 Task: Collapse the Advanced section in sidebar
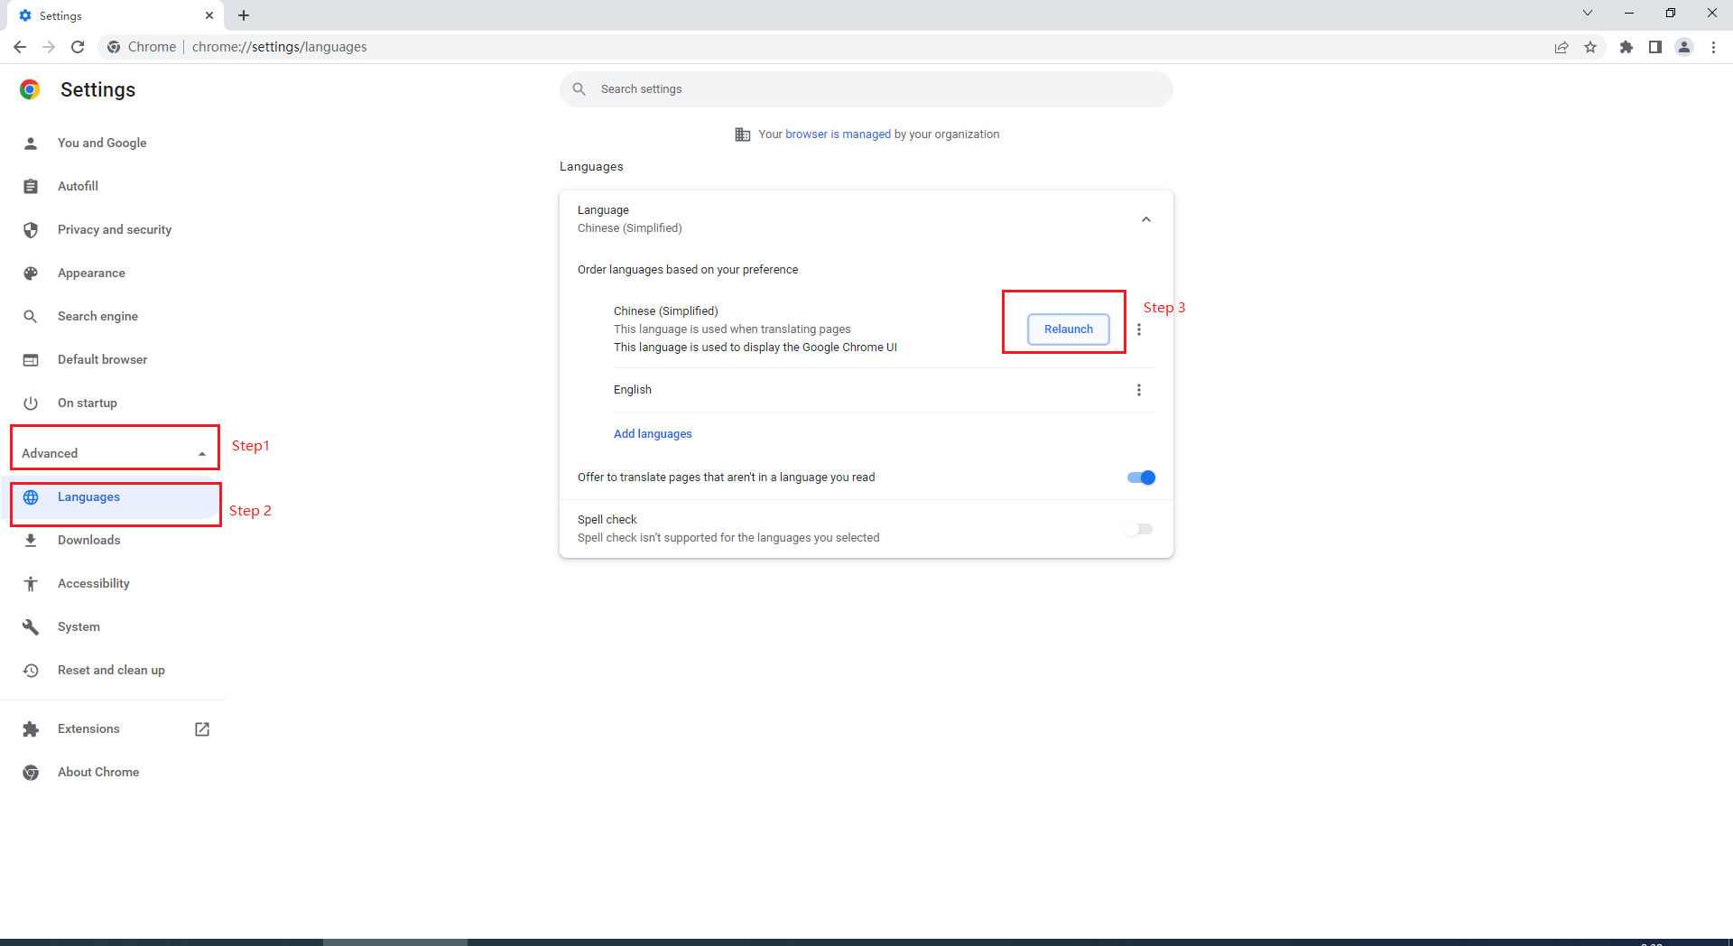pyautogui.click(x=202, y=453)
